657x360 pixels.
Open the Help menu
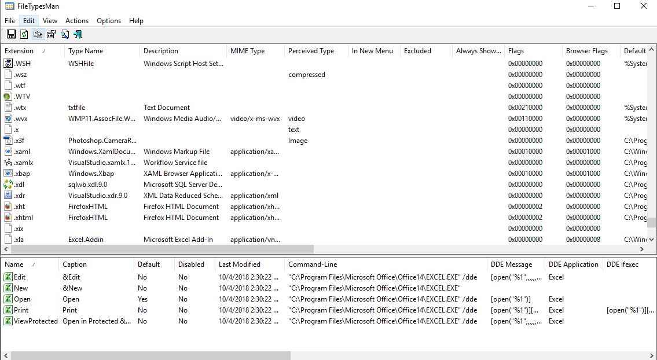coord(136,20)
